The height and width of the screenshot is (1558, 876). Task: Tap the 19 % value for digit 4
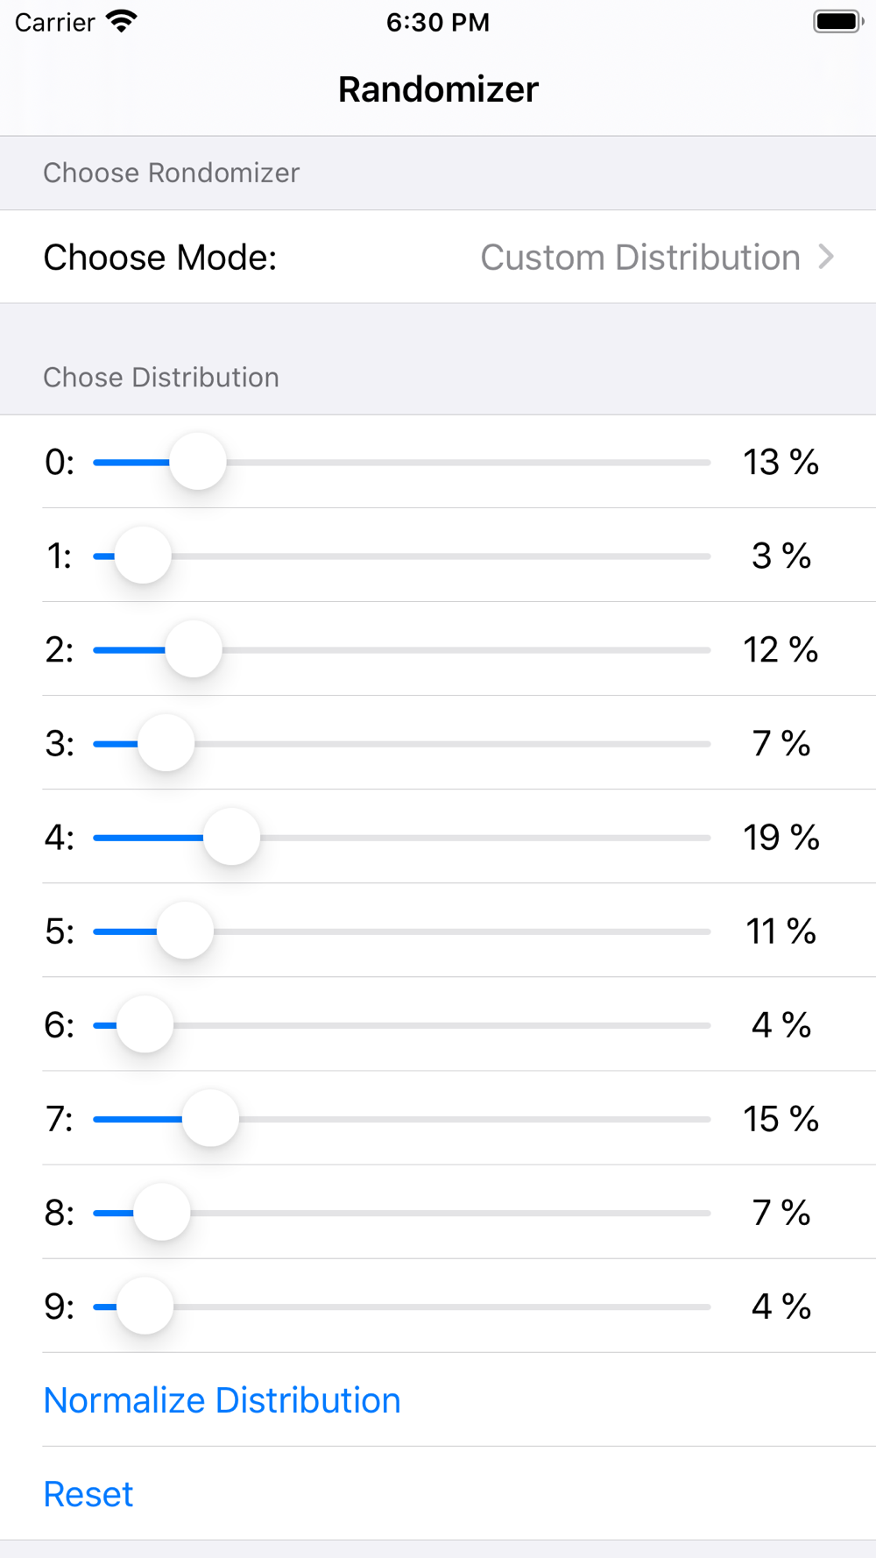click(781, 838)
